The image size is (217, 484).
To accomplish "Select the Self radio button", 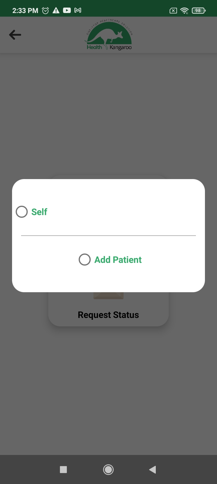I will [x=22, y=212].
